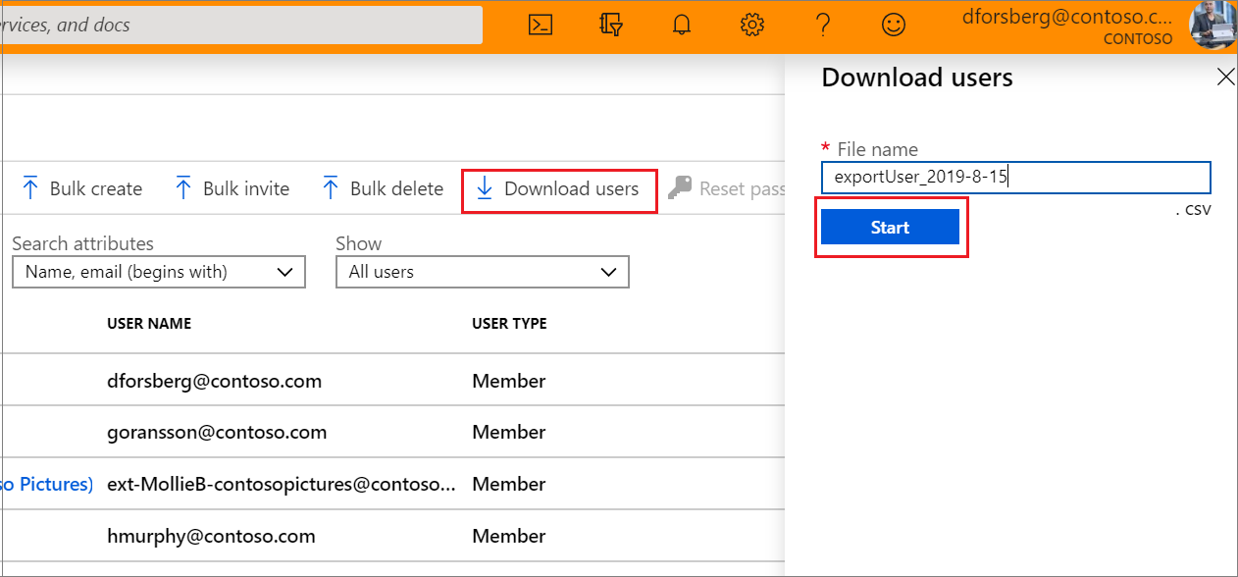
Task: Click the dforsberg account avatar
Action: coord(1213,25)
